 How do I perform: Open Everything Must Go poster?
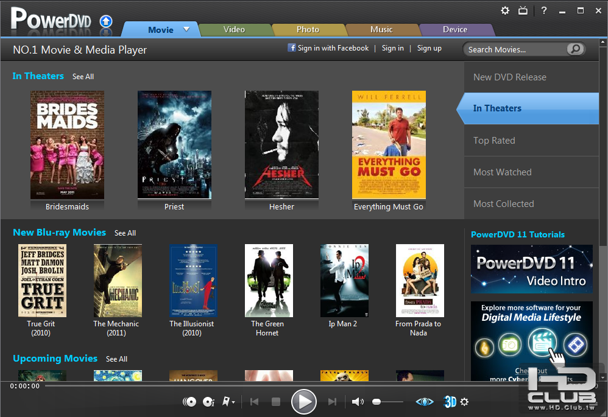pyautogui.click(x=389, y=145)
